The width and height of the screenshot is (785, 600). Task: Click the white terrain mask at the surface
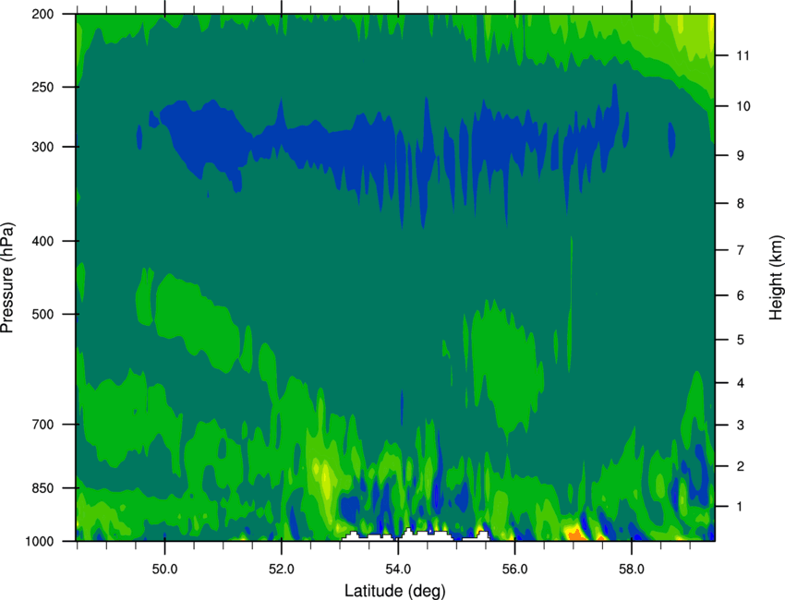[416, 535]
